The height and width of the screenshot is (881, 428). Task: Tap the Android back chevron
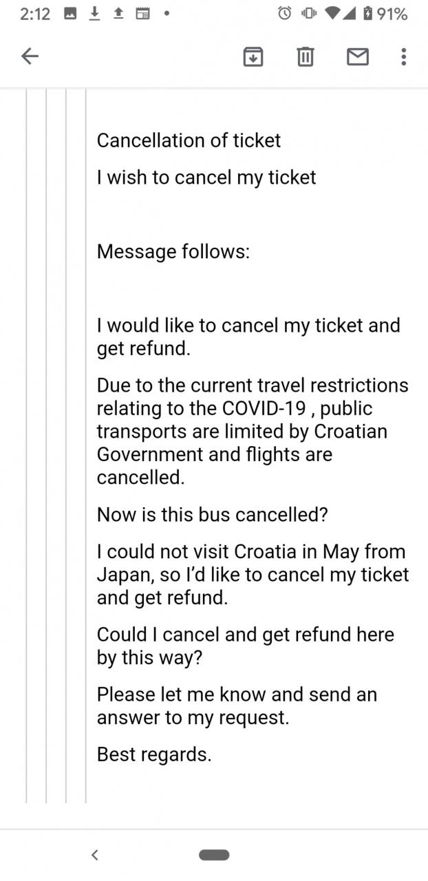point(95,855)
